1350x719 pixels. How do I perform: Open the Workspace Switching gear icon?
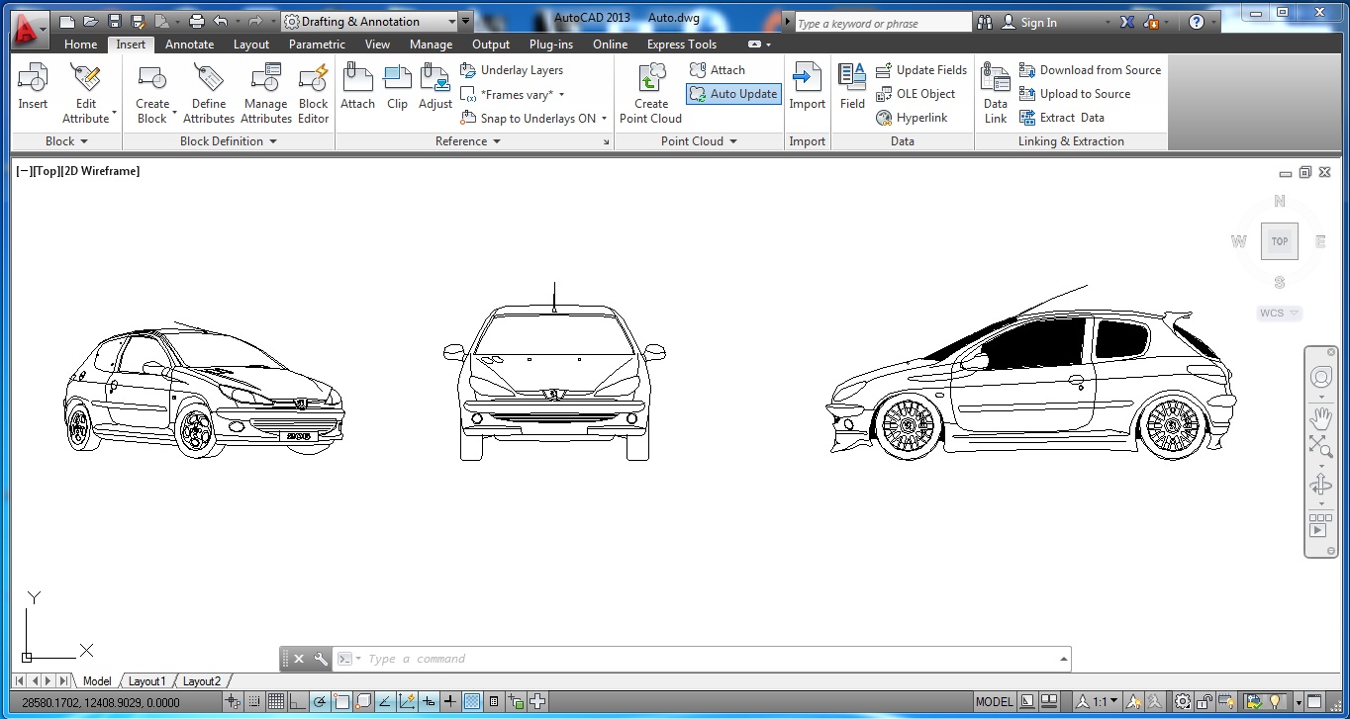pyautogui.click(x=1183, y=702)
